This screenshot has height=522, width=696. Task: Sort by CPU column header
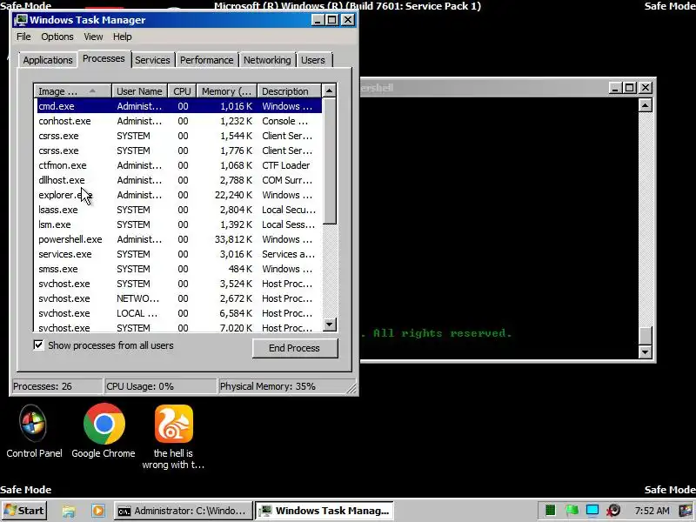point(182,91)
